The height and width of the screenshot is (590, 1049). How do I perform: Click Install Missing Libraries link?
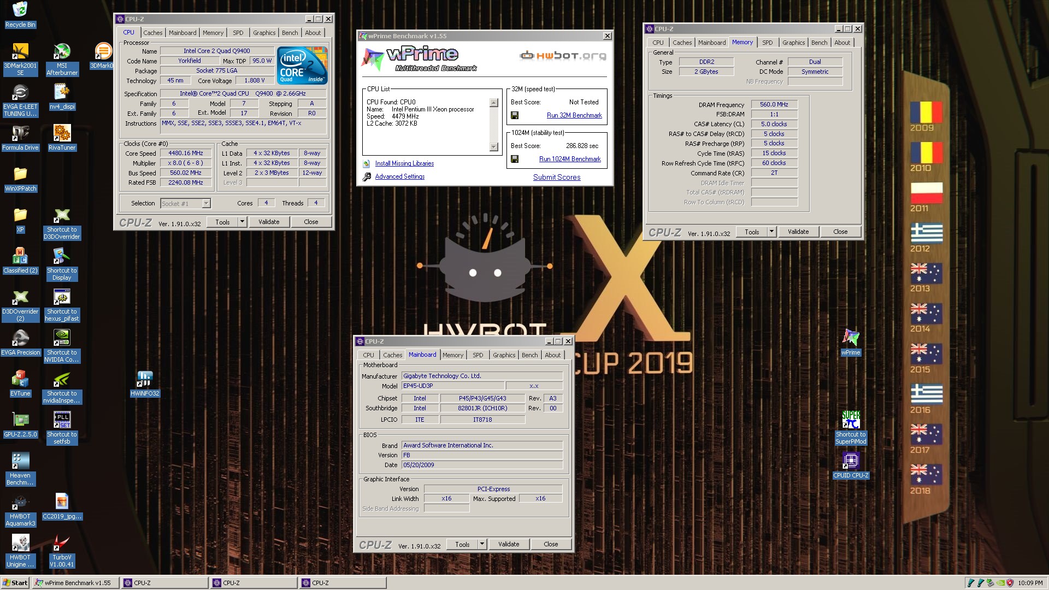[404, 163]
